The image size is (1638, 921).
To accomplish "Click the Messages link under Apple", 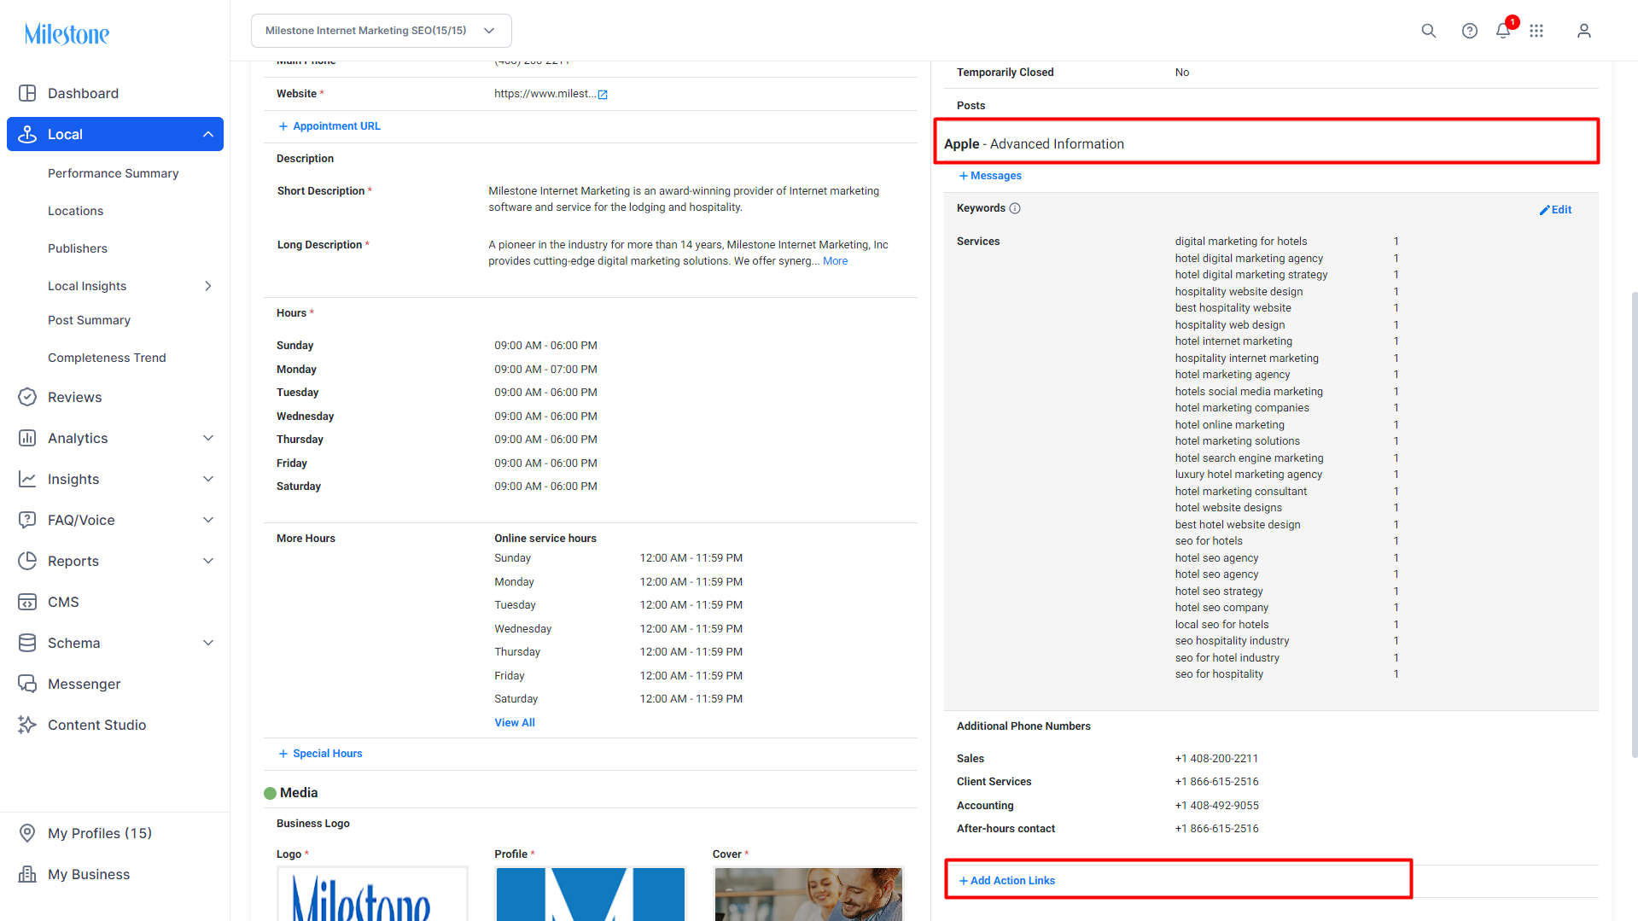I will click(996, 176).
